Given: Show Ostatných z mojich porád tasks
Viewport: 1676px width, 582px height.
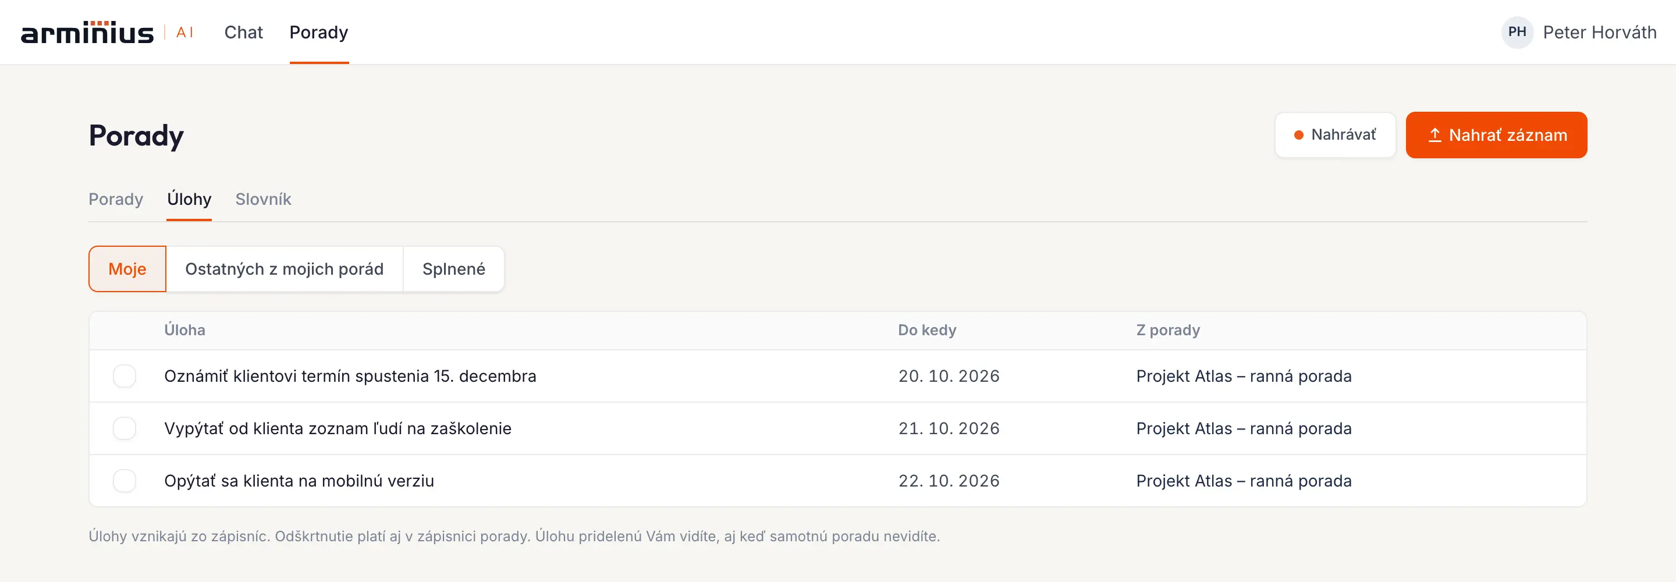Looking at the screenshot, I should [285, 269].
